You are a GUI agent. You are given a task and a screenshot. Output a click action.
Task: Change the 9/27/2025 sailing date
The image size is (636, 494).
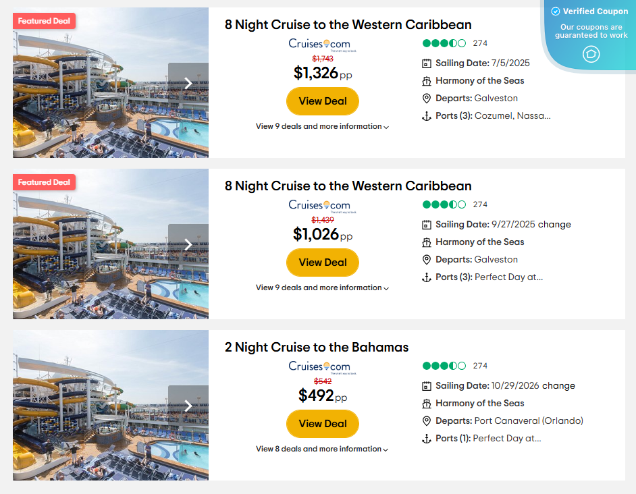coord(555,225)
